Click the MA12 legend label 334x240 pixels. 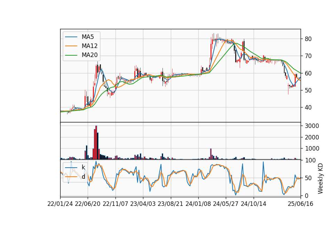(x=89, y=46)
